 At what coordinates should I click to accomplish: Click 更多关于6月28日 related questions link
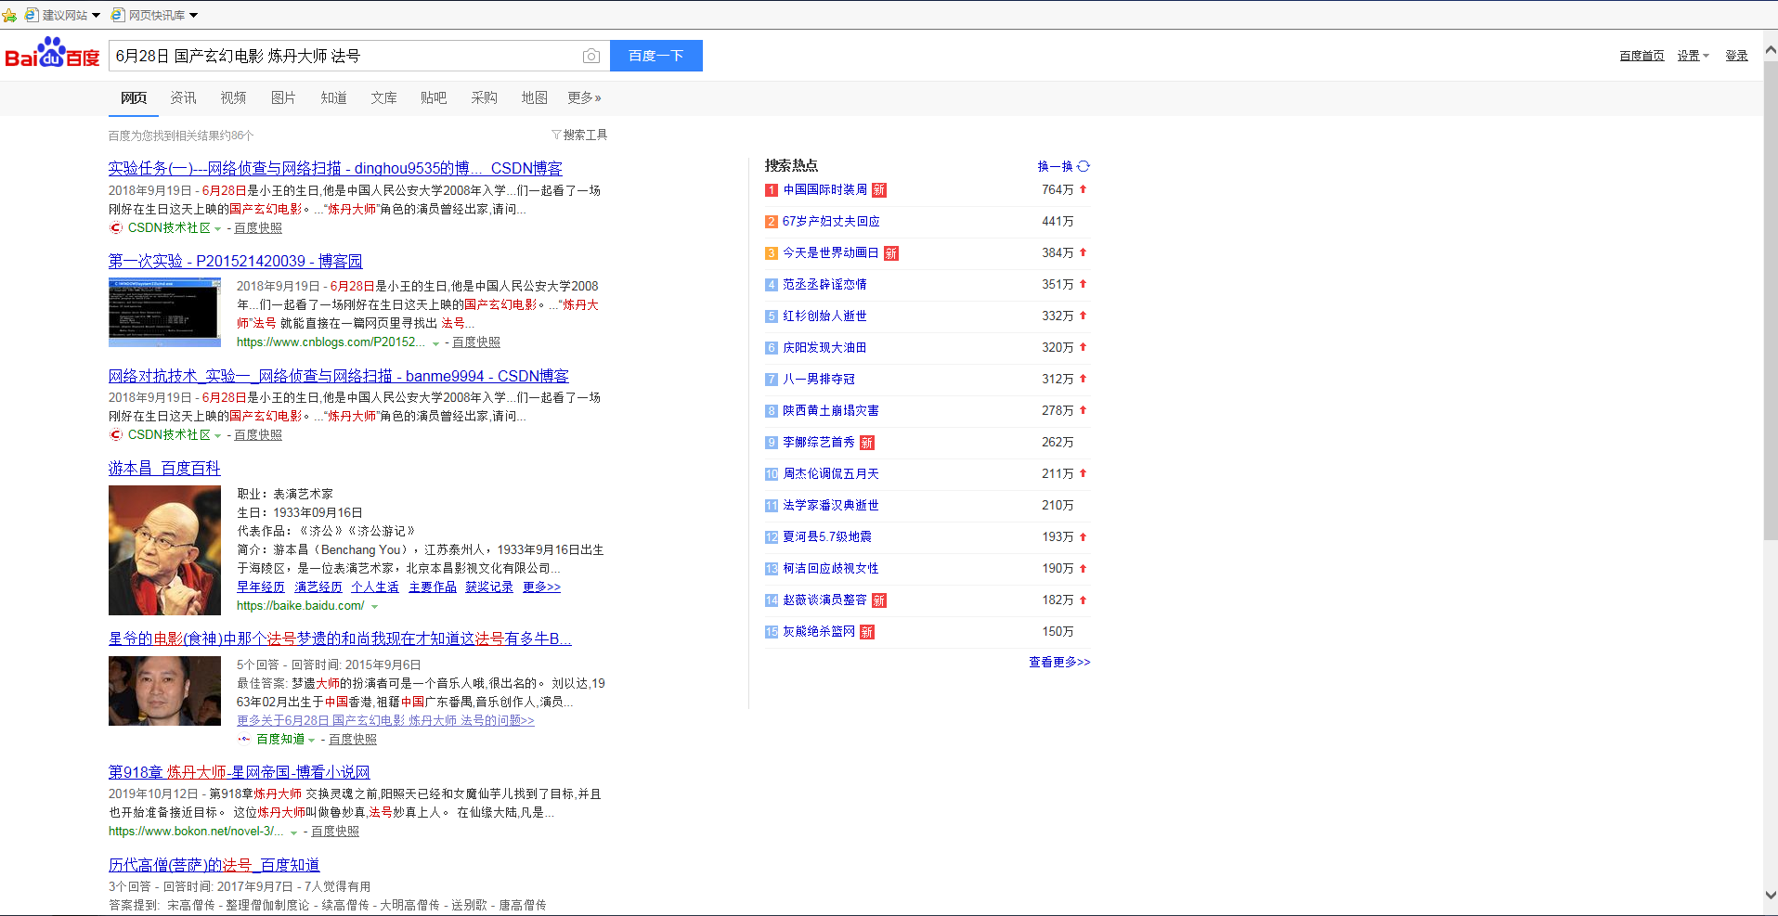pos(385,721)
